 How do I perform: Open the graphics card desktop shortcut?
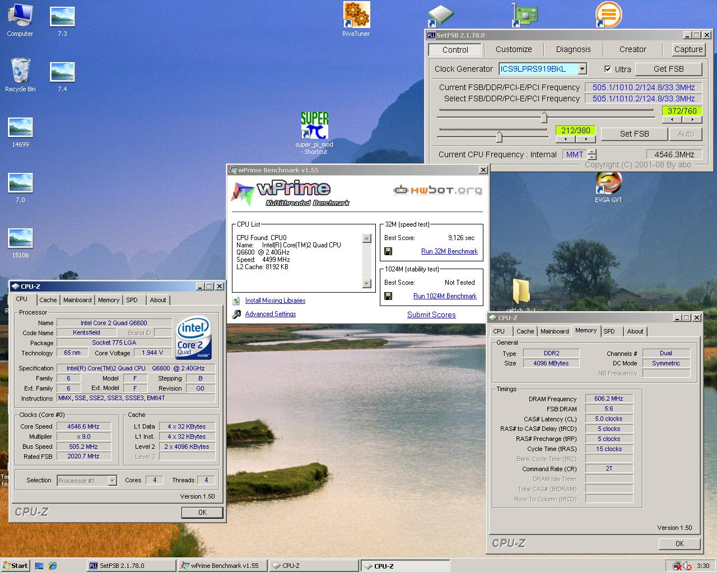point(525,15)
